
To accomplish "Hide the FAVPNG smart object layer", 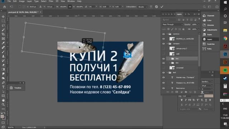I will (x=164, y=39).
